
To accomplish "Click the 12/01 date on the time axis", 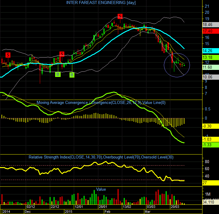I will (x=79, y=207).
